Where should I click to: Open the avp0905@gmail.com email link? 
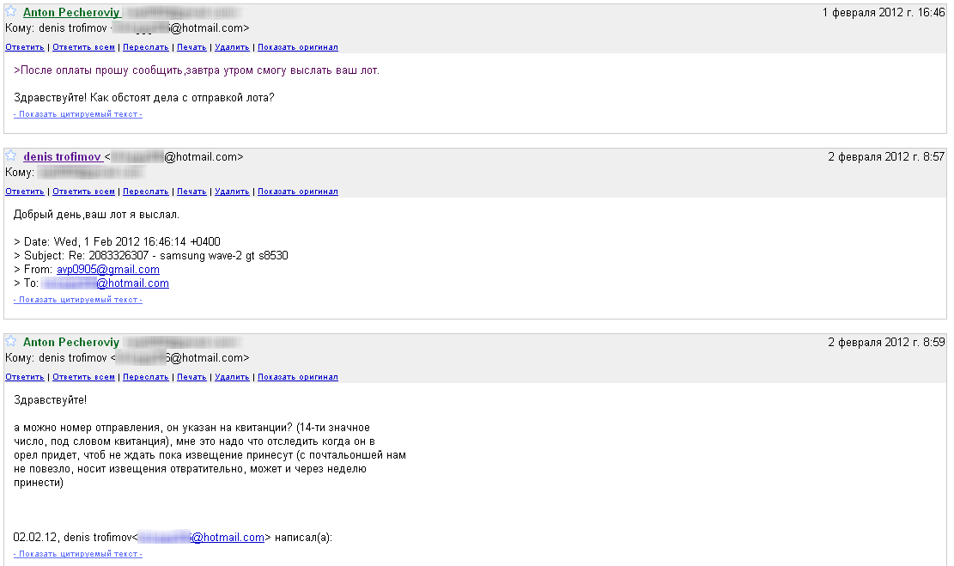tap(114, 270)
